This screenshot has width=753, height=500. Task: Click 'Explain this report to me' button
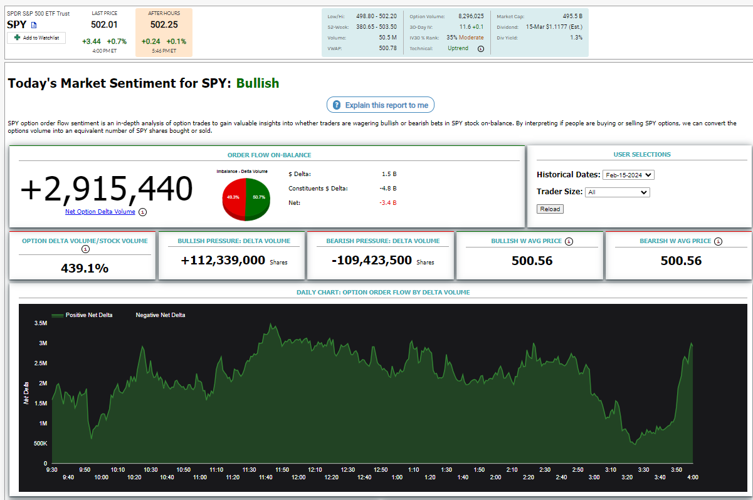pos(381,105)
